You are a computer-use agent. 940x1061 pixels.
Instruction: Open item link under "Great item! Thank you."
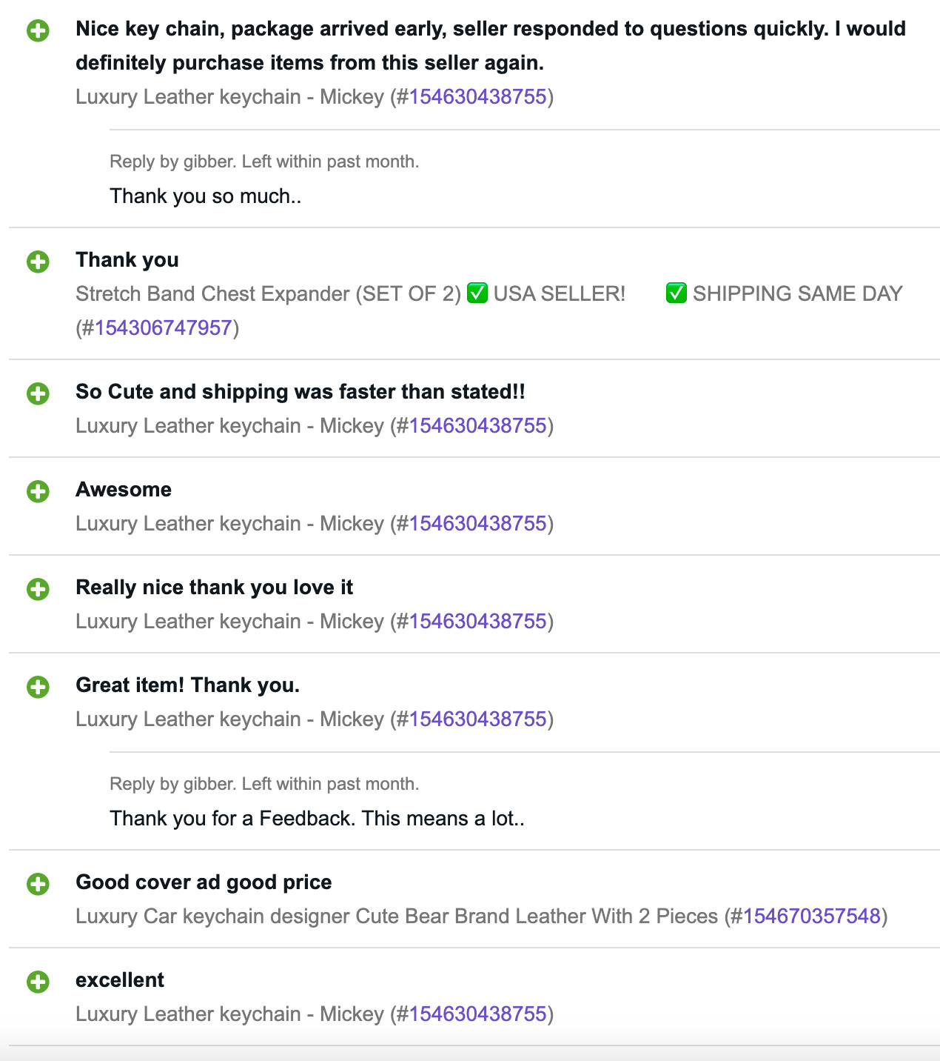[x=477, y=719]
